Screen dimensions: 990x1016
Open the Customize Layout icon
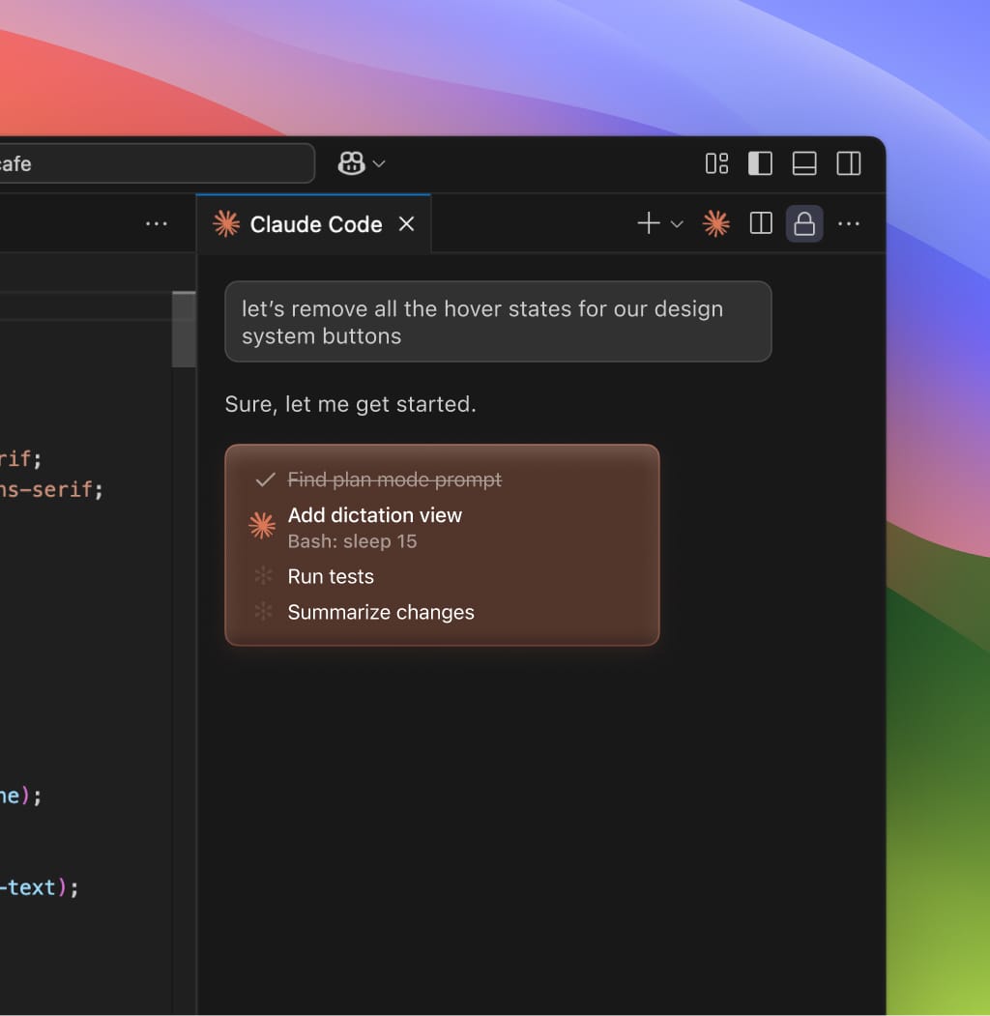(716, 164)
